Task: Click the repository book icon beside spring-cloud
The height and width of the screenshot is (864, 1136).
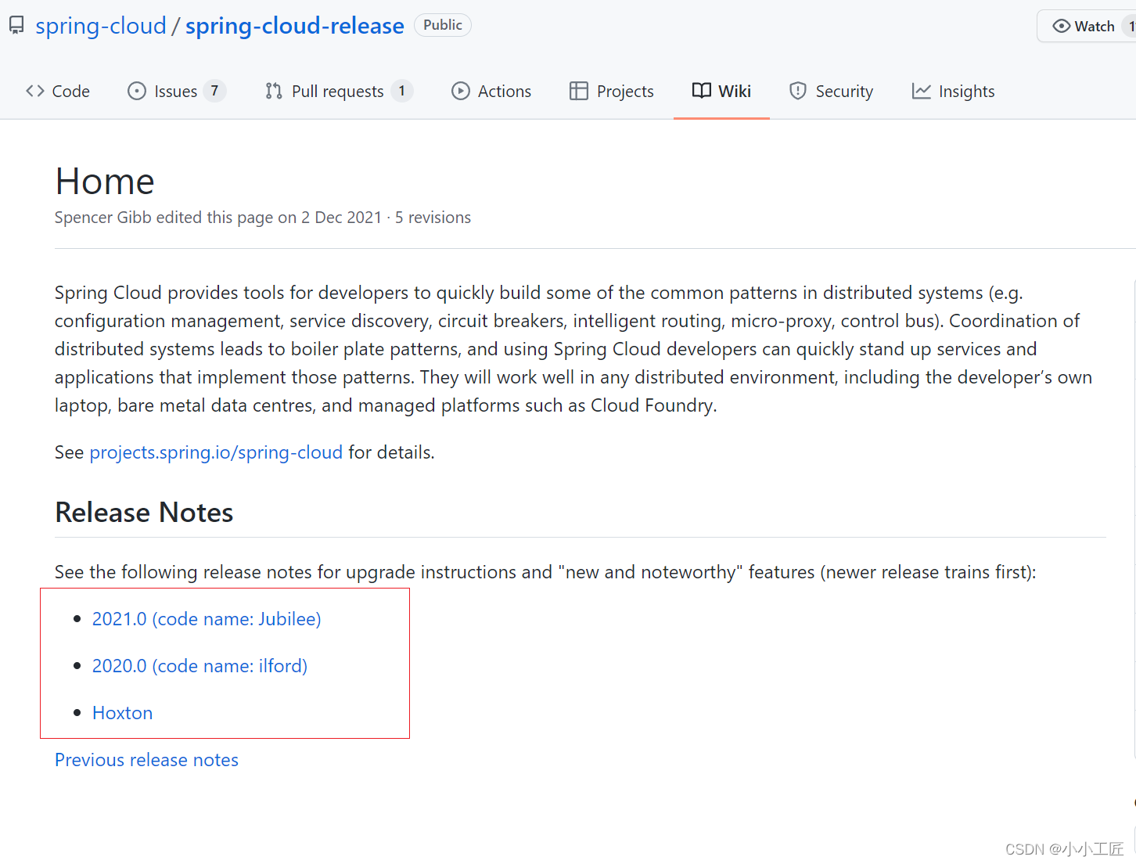Action: pyautogui.click(x=16, y=26)
